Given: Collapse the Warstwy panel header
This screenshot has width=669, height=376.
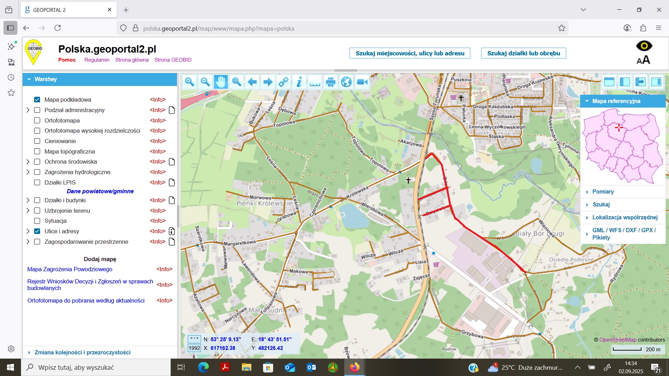Looking at the screenshot, I should (45, 79).
